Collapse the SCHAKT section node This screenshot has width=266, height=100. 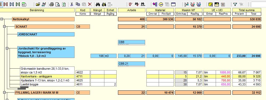click(x=5, y=26)
